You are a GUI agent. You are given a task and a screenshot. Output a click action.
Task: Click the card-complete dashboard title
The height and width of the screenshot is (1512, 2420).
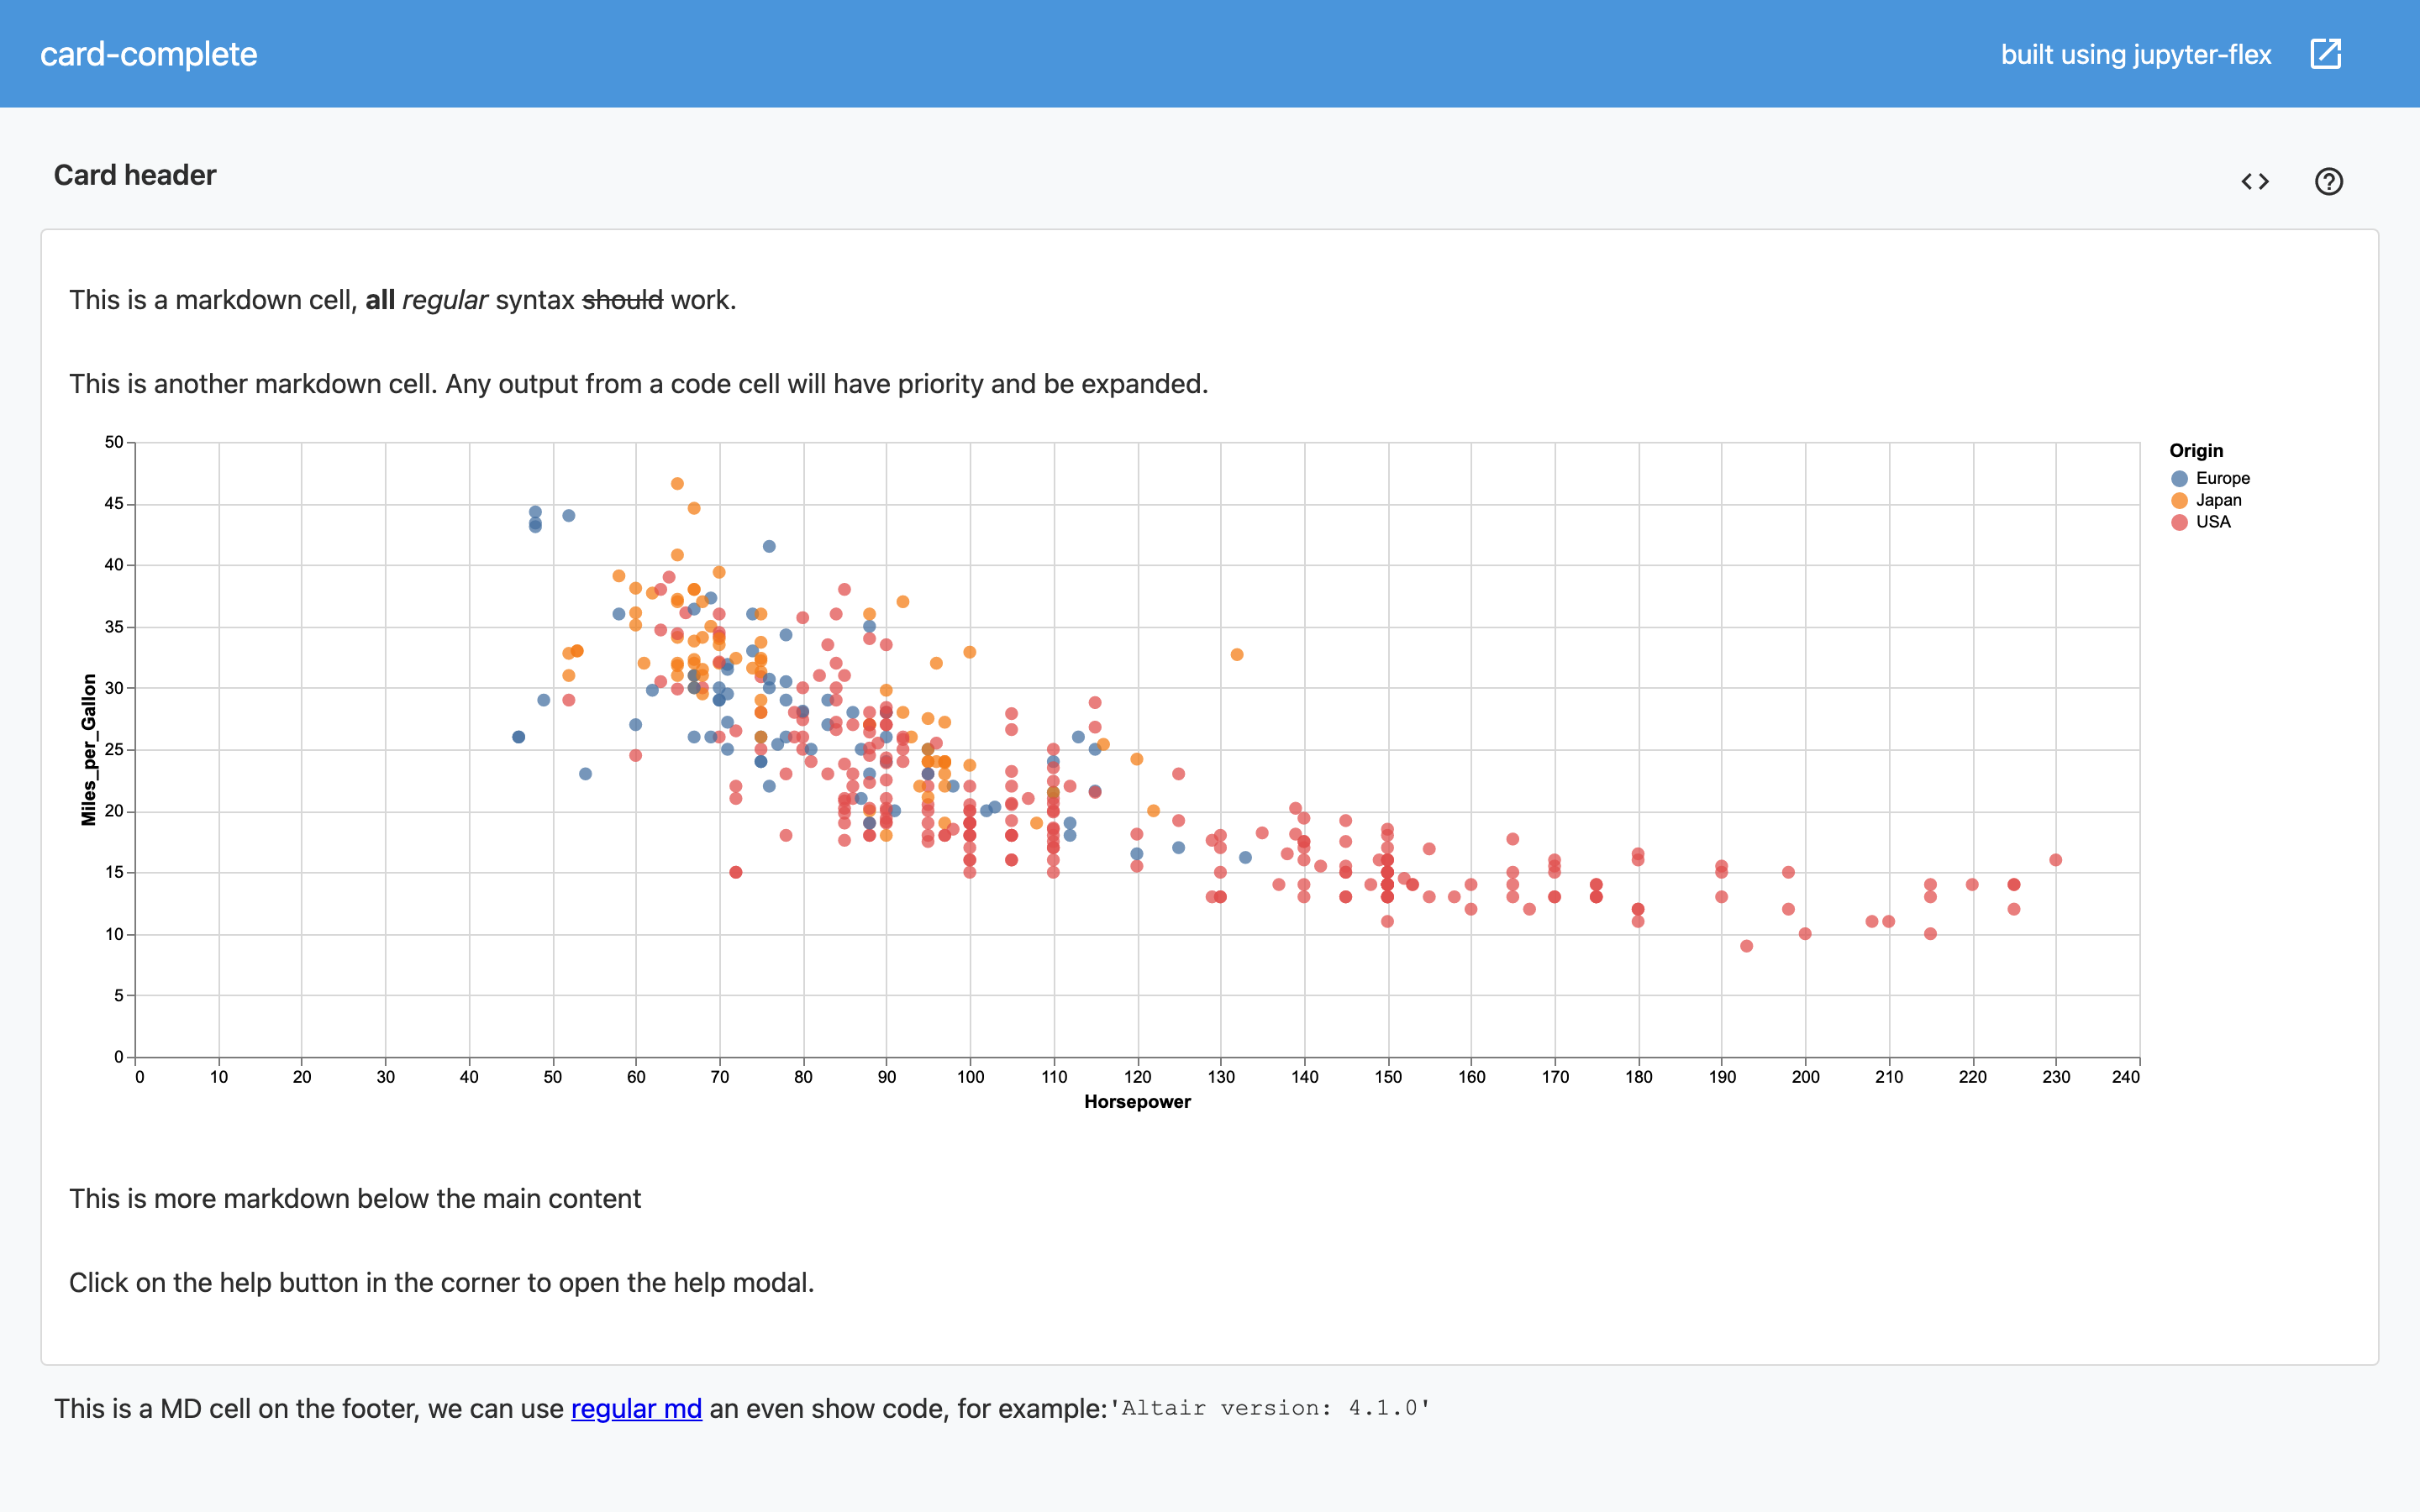point(149,54)
